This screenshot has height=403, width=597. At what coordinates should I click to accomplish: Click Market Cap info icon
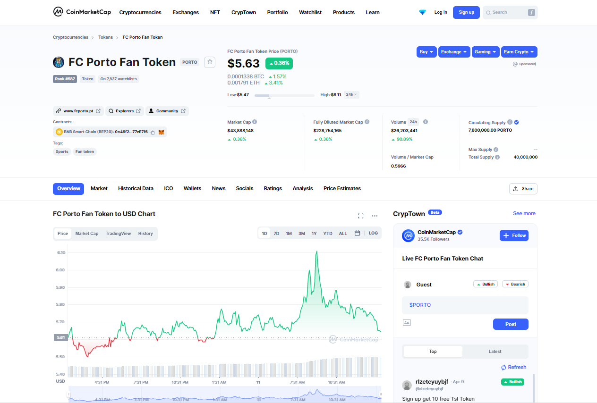tap(255, 122)
